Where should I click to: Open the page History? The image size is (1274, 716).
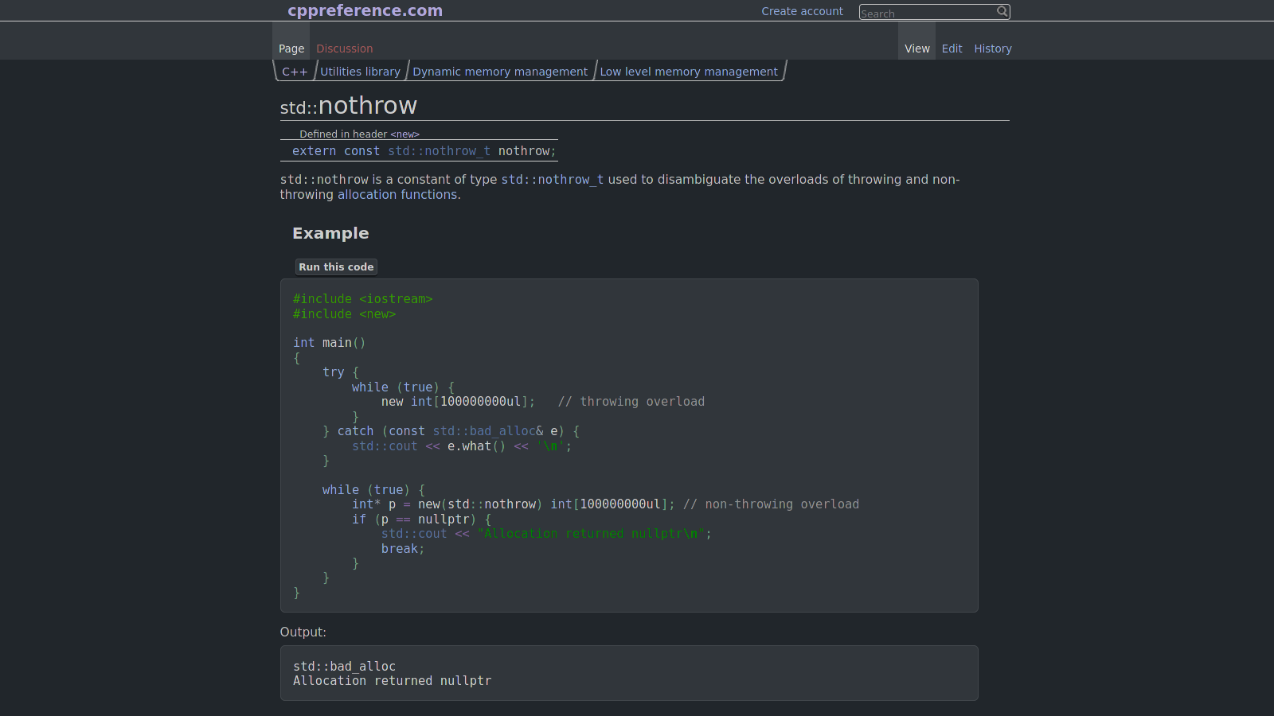click(x=992, y=49)
